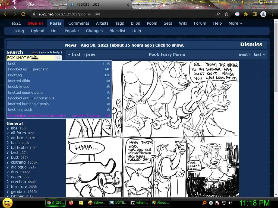
Task: Open the Artists menu item
Action: (102, 23)
